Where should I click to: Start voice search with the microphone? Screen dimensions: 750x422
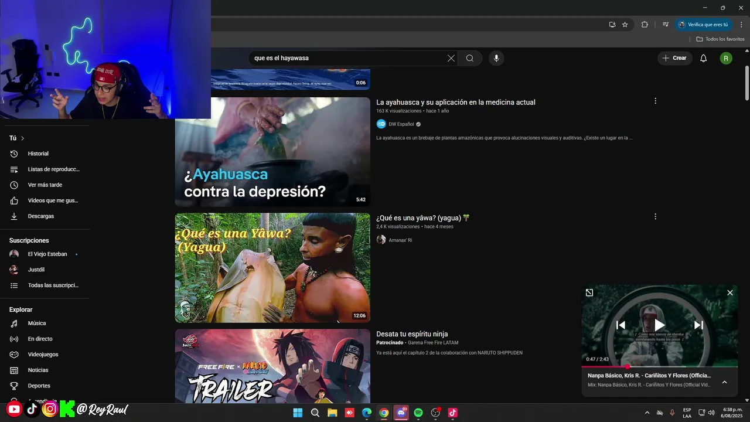click(496, 58)
